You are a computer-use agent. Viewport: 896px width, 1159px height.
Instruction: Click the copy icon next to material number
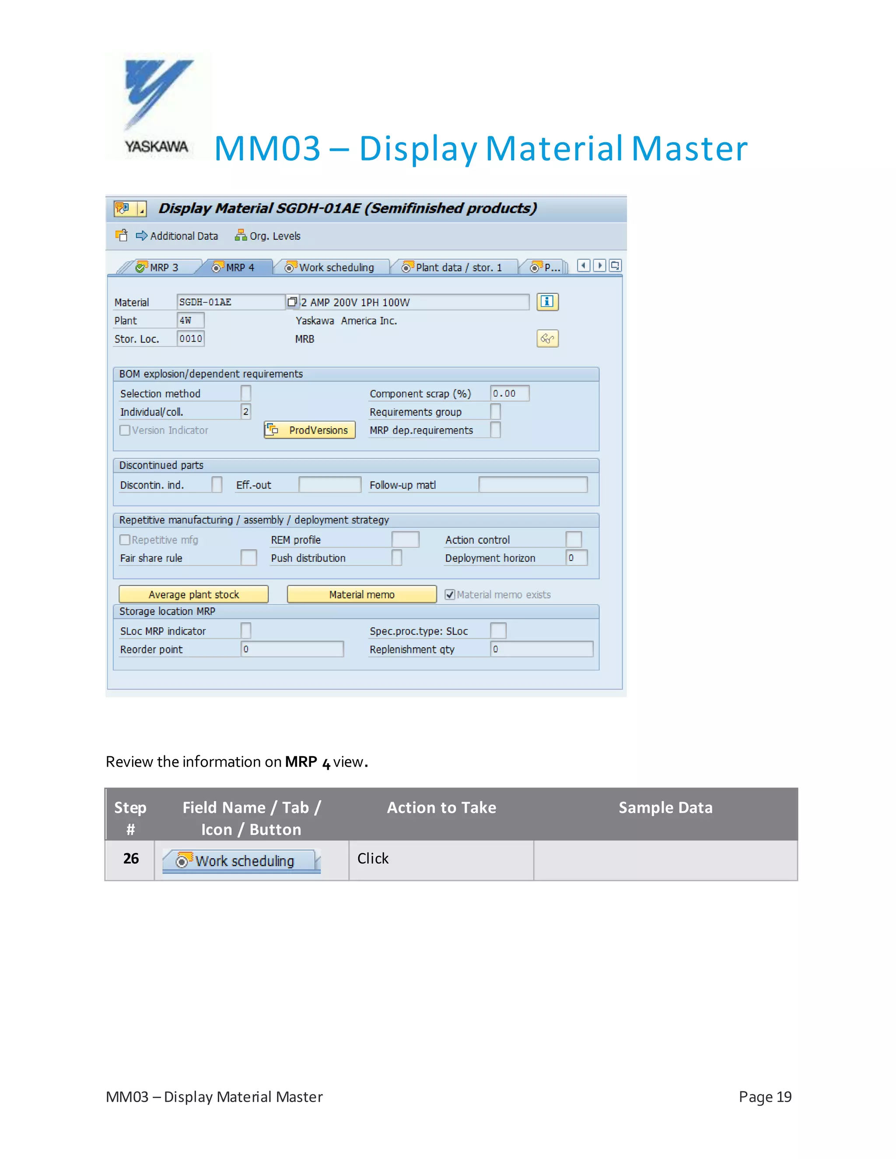(x=292, y=302)
